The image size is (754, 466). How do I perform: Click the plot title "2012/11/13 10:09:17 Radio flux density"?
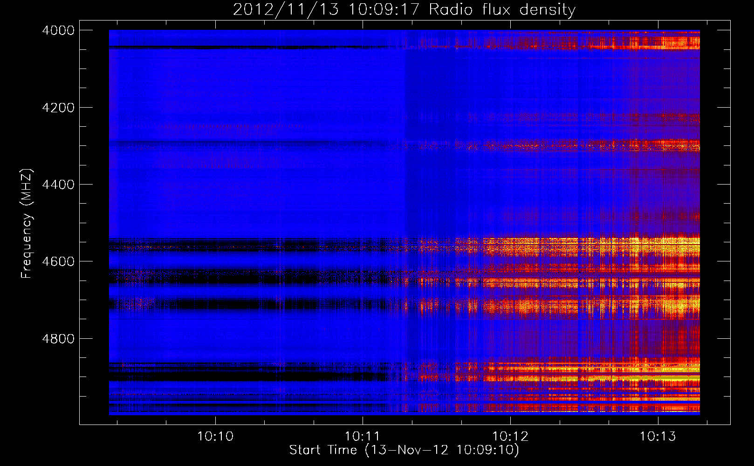pyautogui.click(x=404, y=9)
